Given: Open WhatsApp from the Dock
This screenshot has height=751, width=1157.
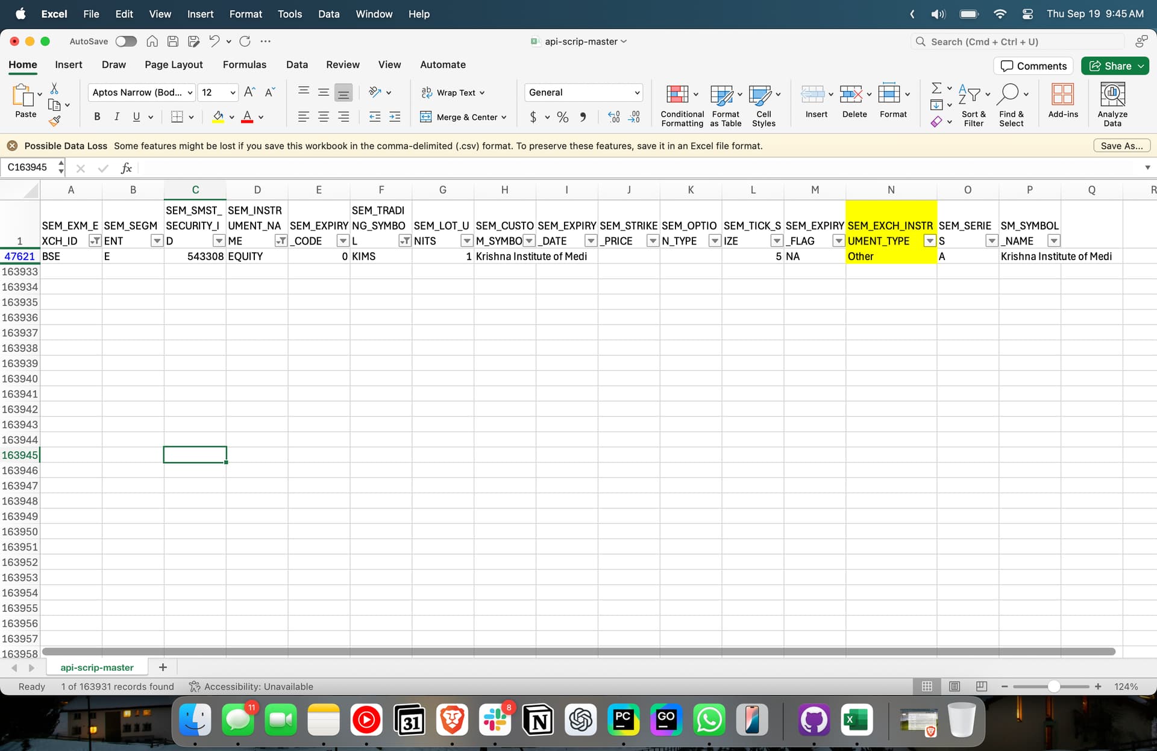Looking at the screenshot, I should pos(709,719).
